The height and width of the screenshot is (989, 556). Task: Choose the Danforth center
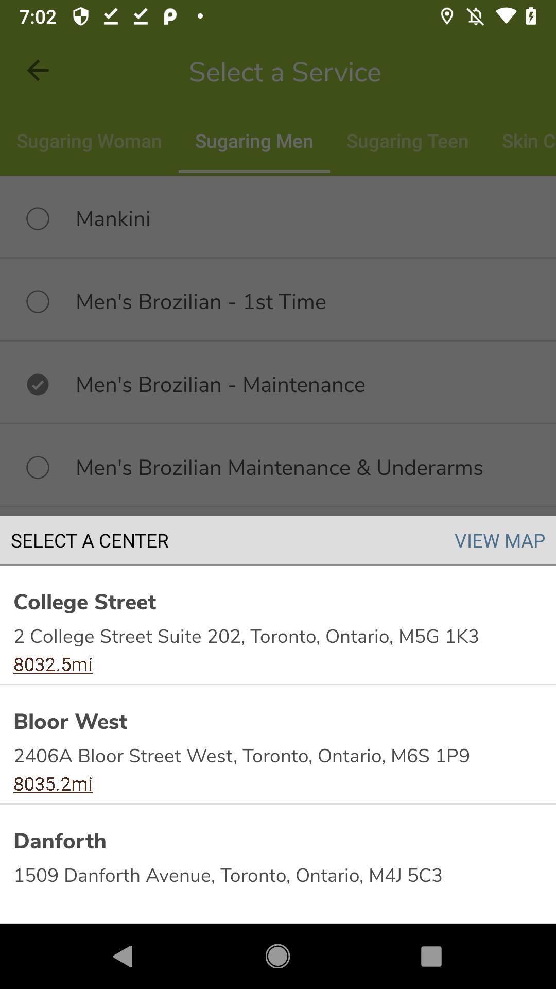pos(278,864)
